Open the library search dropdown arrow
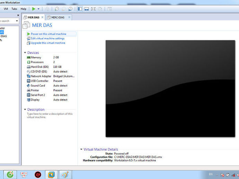The width and height of the screenshot is (239, 179). coord(17,21)
